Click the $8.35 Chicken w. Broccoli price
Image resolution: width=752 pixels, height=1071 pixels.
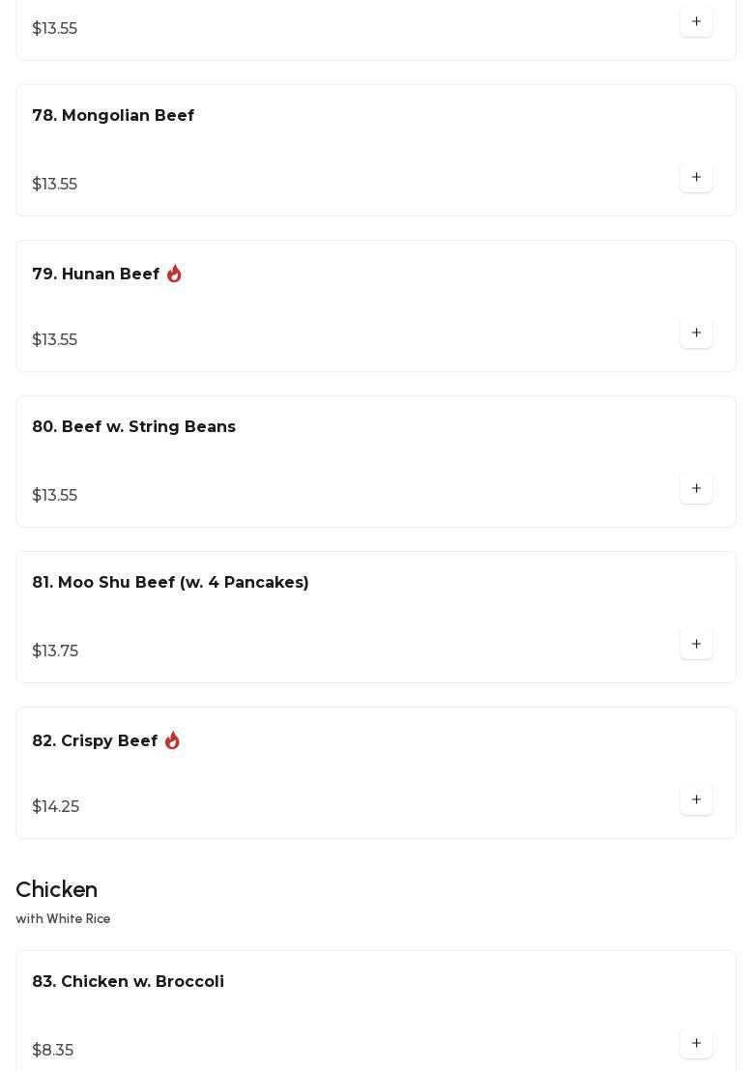pos(53,1051)
